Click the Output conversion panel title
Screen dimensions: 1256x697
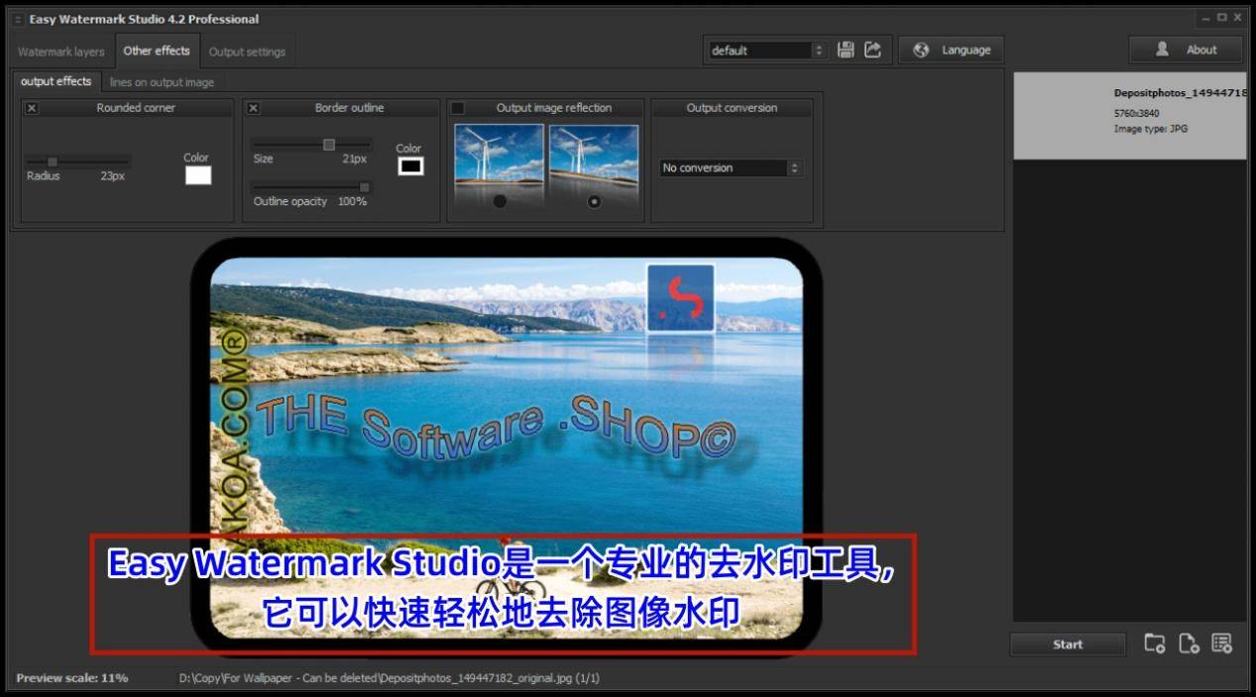[732, 108]
